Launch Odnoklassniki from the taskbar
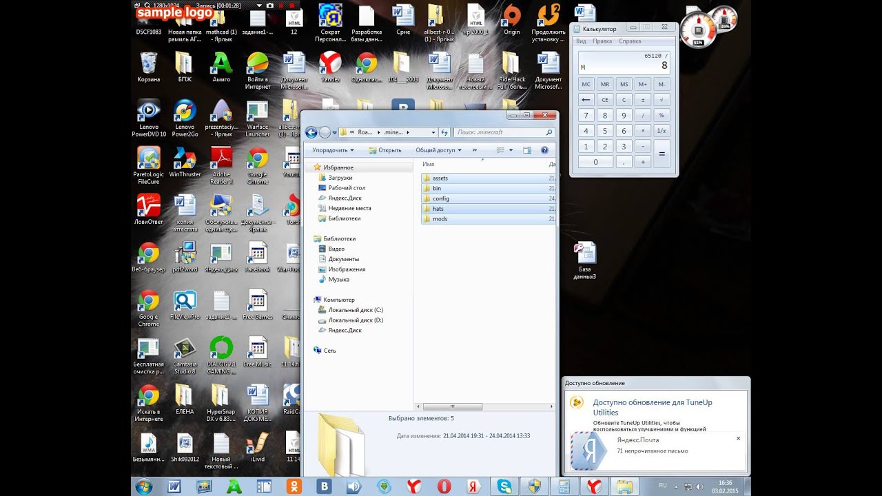The image size is (882, 496). 293,486
